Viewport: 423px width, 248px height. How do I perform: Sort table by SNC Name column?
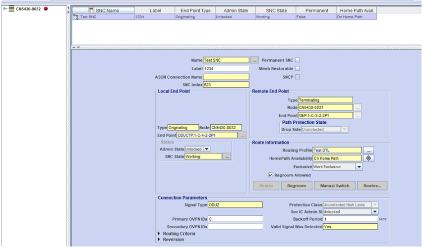click(104, 10)
